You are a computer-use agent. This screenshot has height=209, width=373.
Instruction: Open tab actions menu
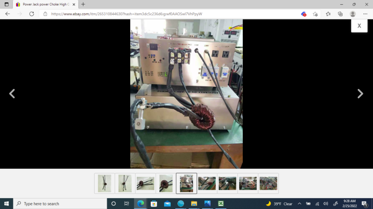tap(6, 4)
